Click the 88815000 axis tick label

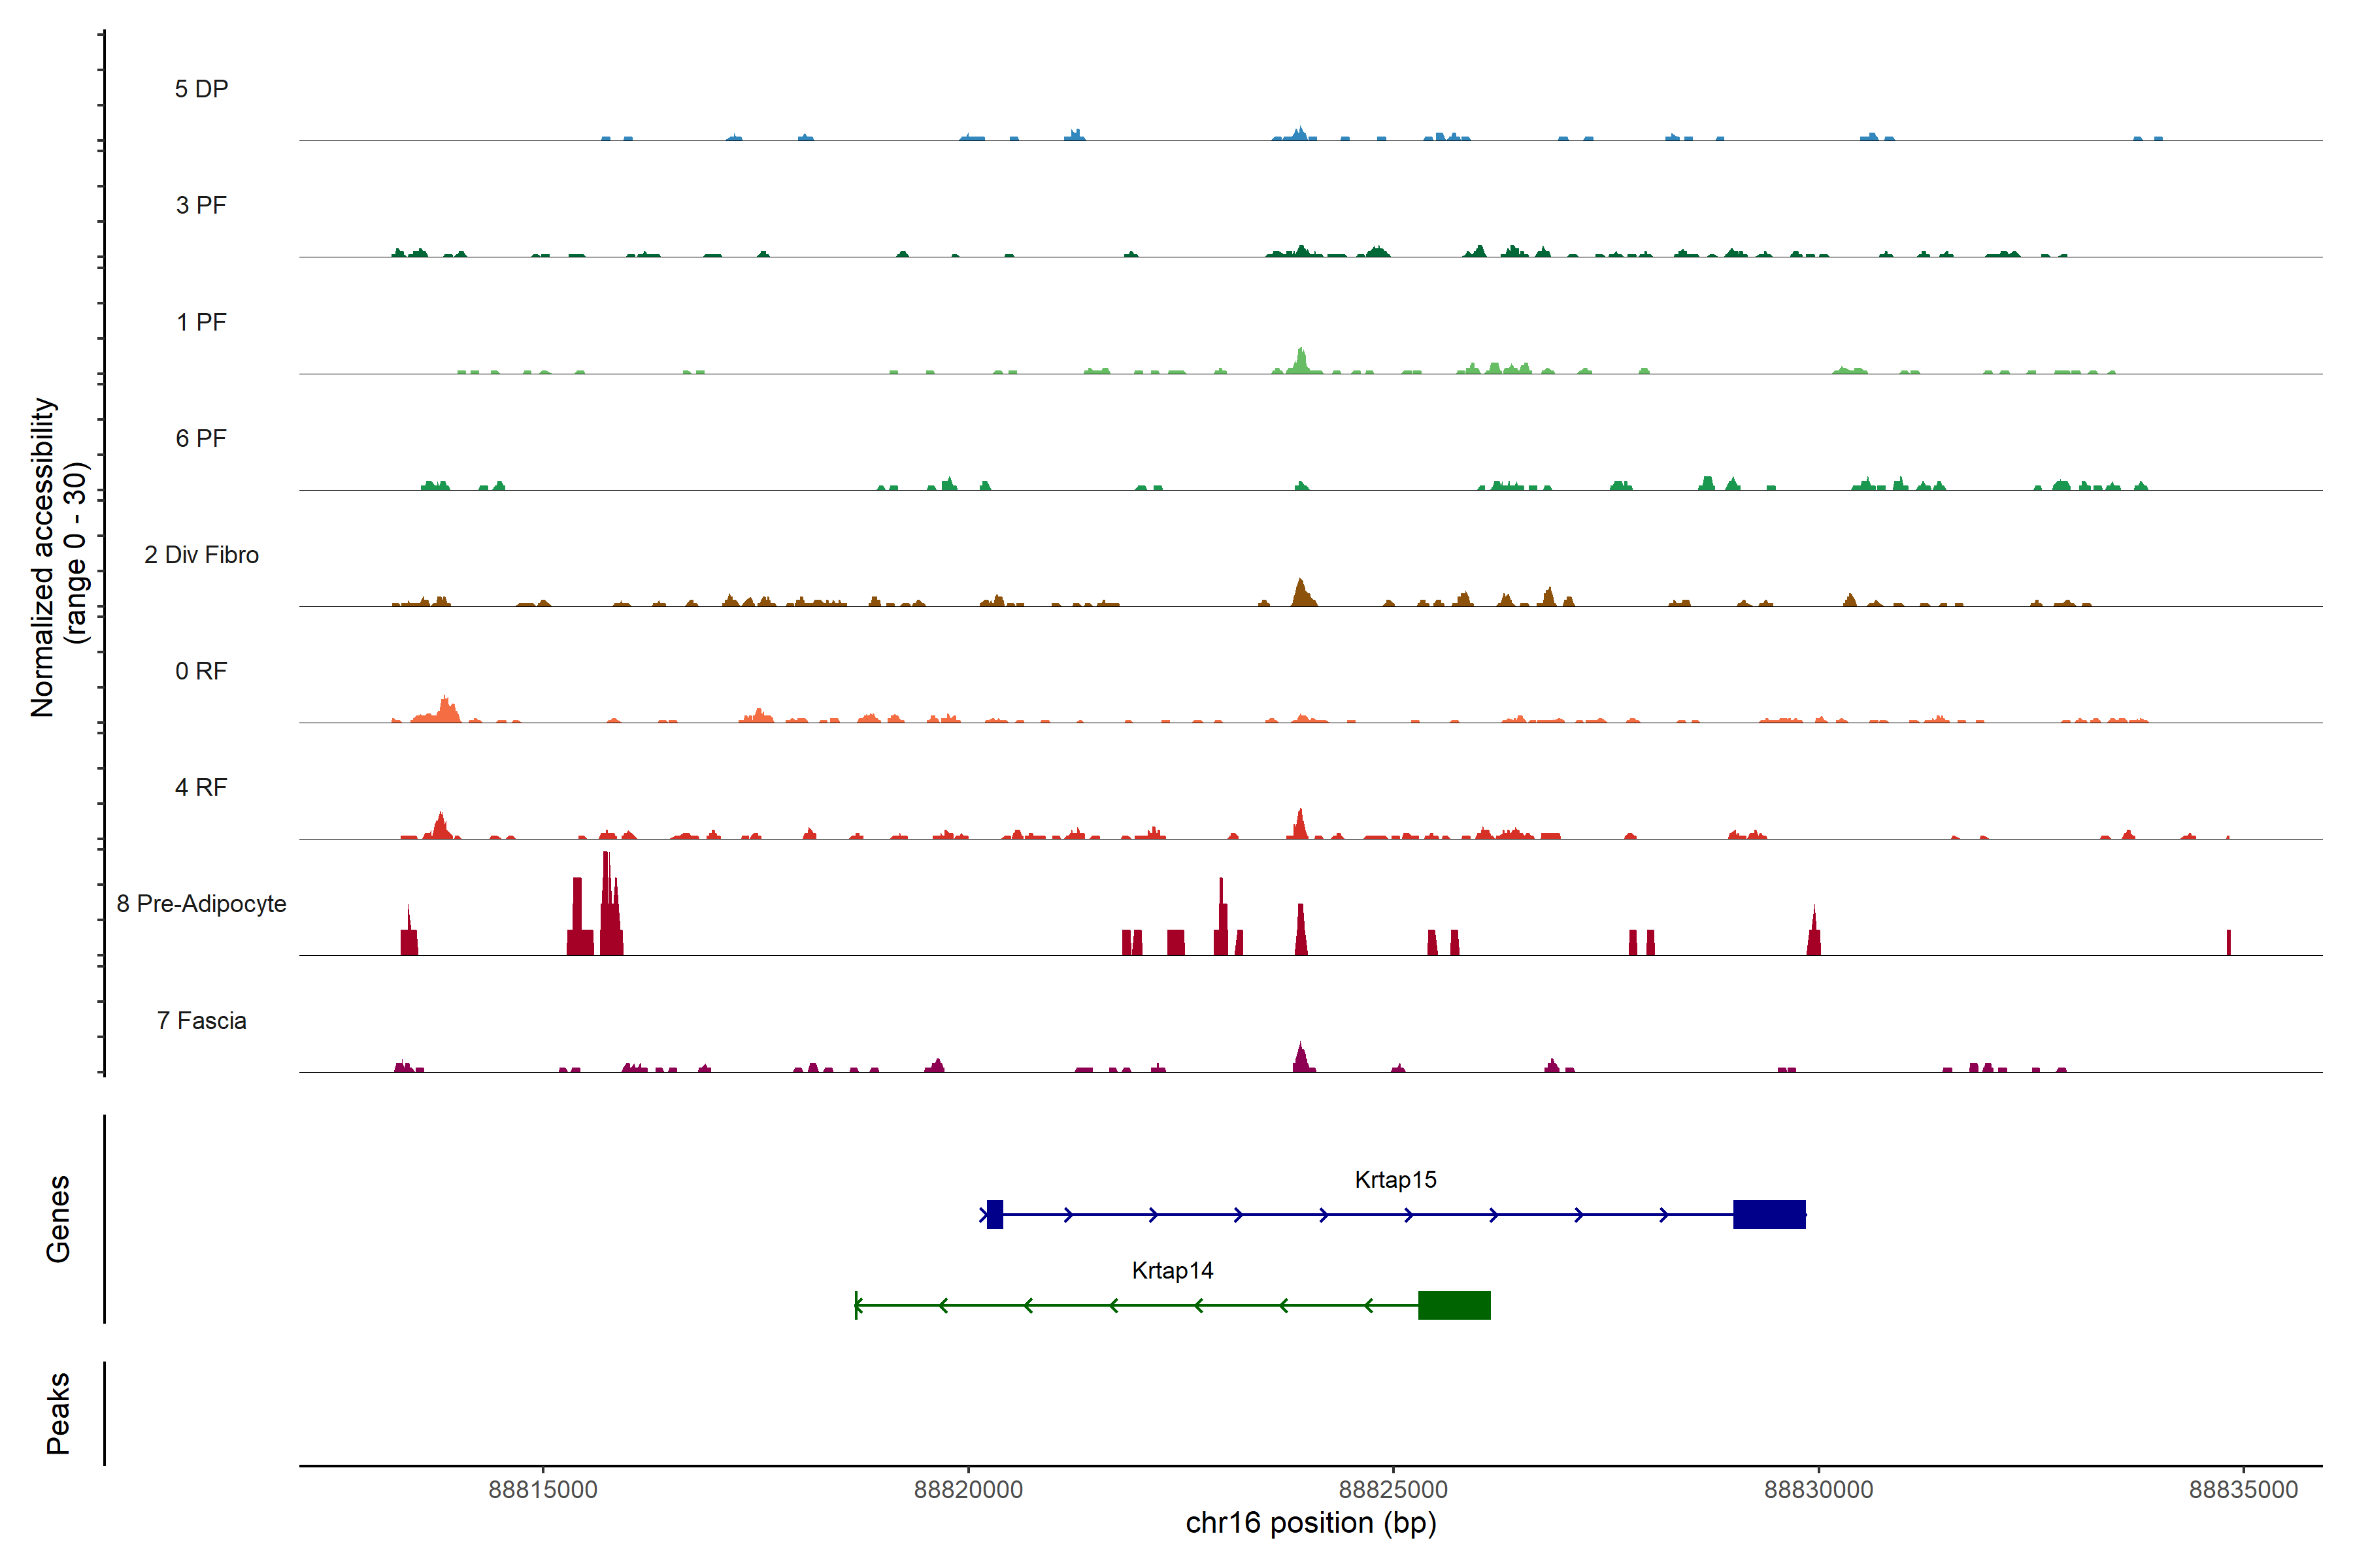click(x=542, y=1489)
